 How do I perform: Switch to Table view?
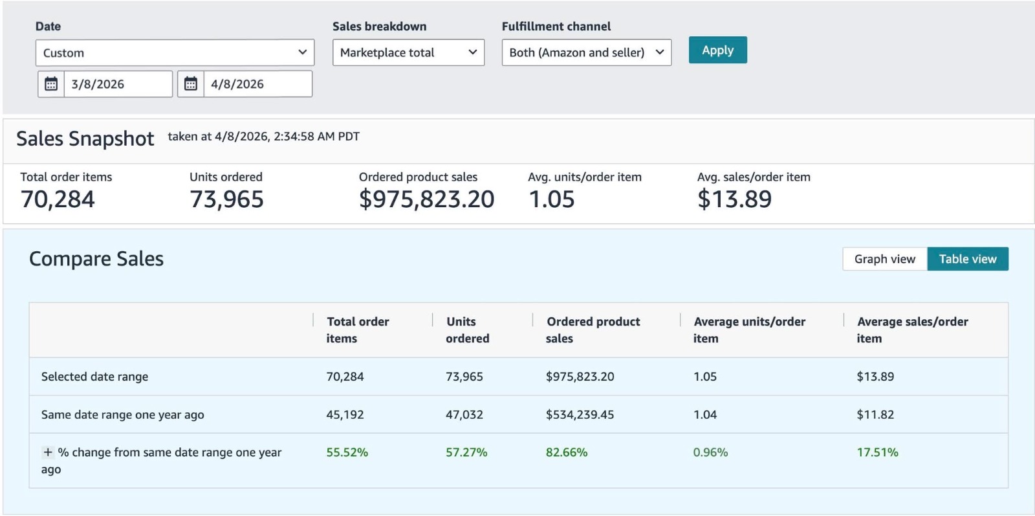click(x=968, y=259)
